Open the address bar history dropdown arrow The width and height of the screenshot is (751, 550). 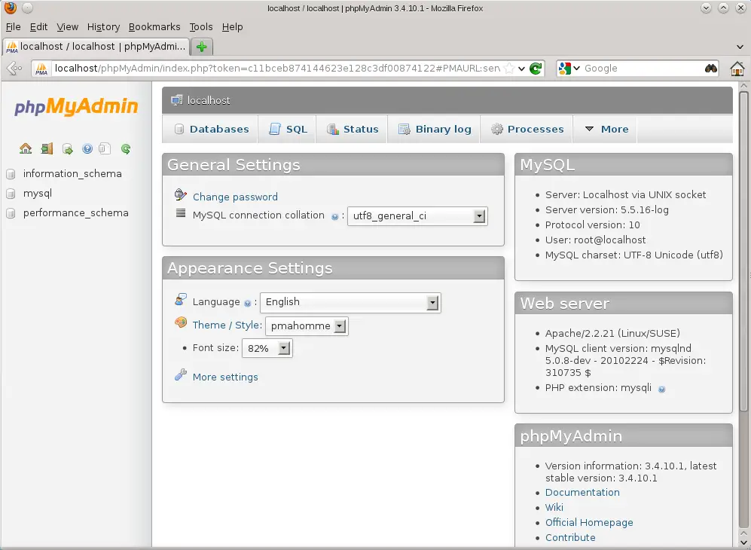521,69
